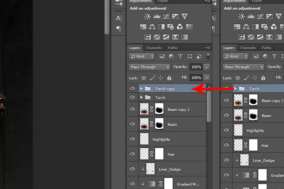Add a Curves adjustment from left Adjustments panel

click(166, 16)
